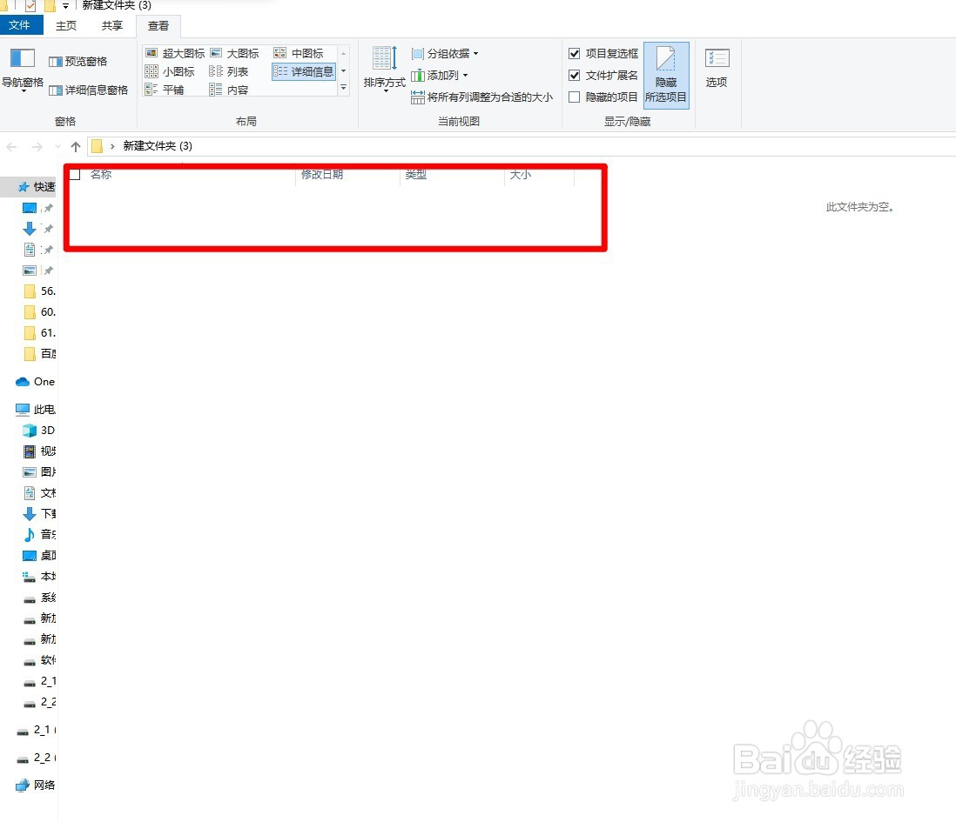Open the 分组依据 (group by) dropdown
This screenshot has width=956, height=822.
point(445,53)
